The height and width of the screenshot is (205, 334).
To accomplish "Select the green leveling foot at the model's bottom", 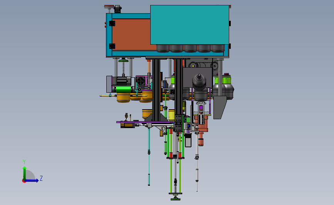I will coord(176,199).
